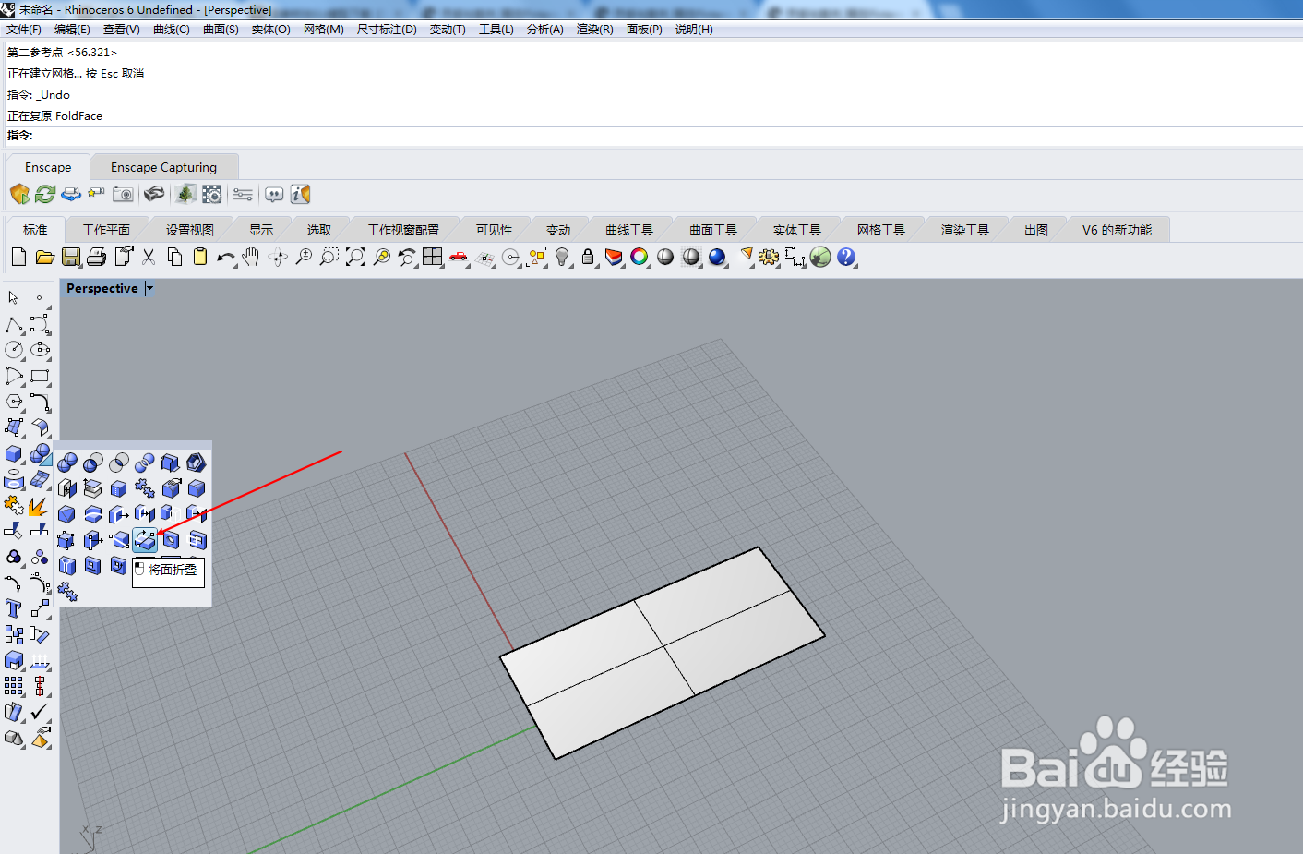The image size is (1303, 854).
Task: Switch to the 工作平面 toolbar tab
Action: click(x=106, y=230)
